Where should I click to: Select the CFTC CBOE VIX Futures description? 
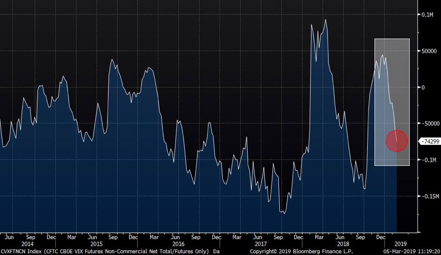[x=126, y=251]
